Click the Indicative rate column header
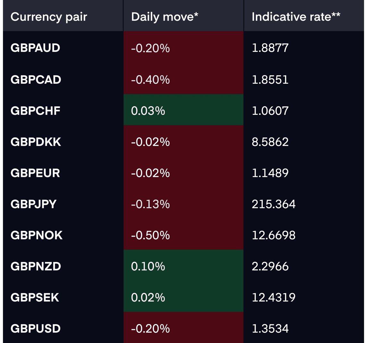The image size is (367, 343). pyautogui.click(x=296, y=17)
